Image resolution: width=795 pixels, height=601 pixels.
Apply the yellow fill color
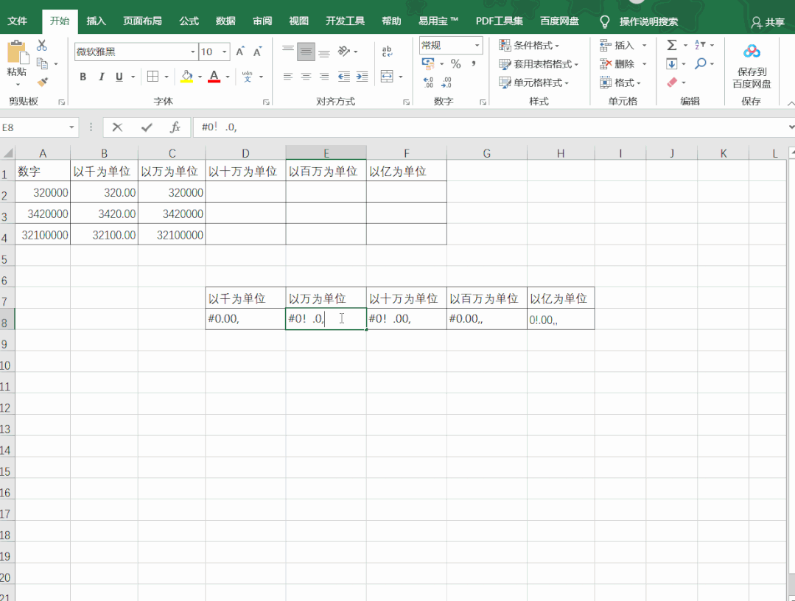186,77
